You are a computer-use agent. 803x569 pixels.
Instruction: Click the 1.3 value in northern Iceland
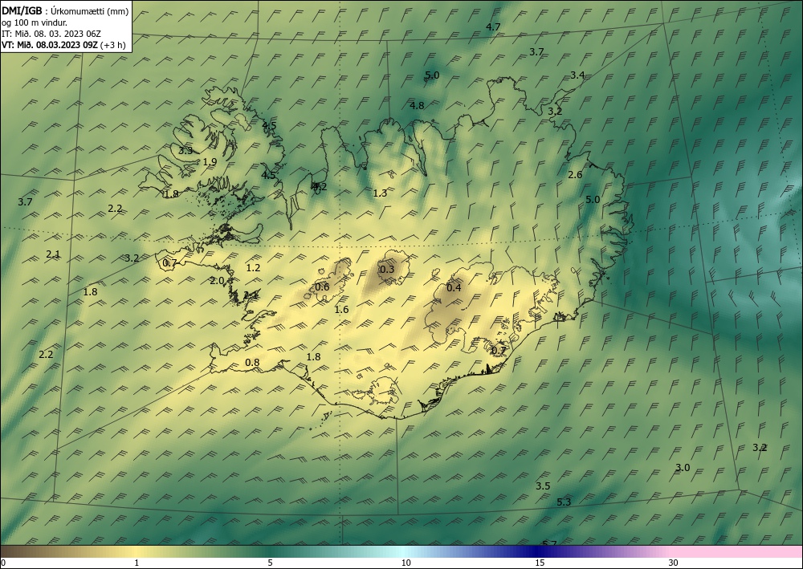tap(380, 193)
